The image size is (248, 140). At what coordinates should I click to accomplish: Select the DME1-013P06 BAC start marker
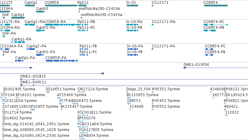point(185,68)
